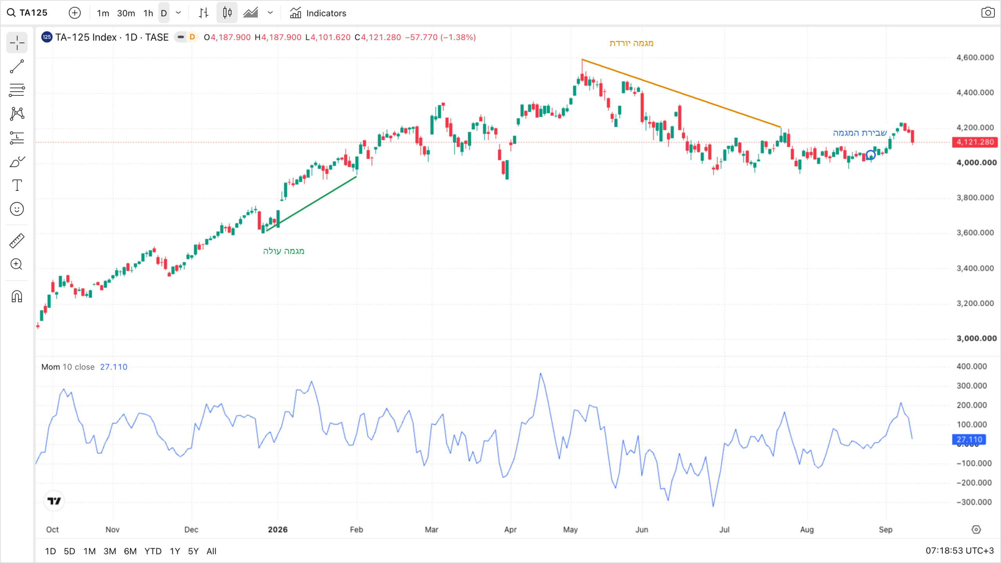Set range to 6M
The height and width of the screenshot is (563, 1001).
(x=130, y=551)
